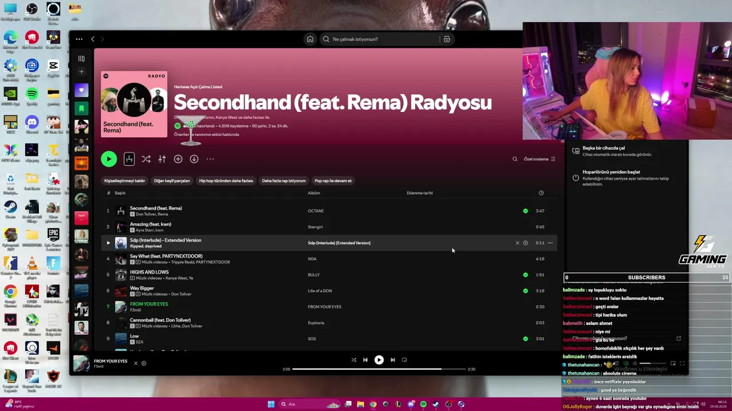This screenshot has width=732, height=411.
Task: Add Sdp (Interlude) to Liked Songs with its plus
Action: click(x=526, y=243)
